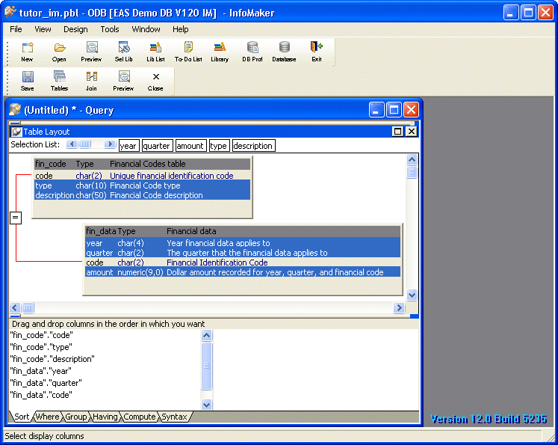558x445 pixels.
Task: Click Table Layout horizontal scroll right arrow
Action: (399, 307)
